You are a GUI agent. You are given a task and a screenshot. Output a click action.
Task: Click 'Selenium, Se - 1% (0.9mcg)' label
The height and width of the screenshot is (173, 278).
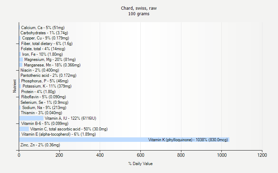[44, 102]
